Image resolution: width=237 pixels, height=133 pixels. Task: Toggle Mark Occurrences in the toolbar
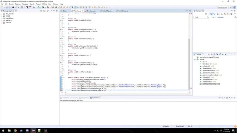75,7
